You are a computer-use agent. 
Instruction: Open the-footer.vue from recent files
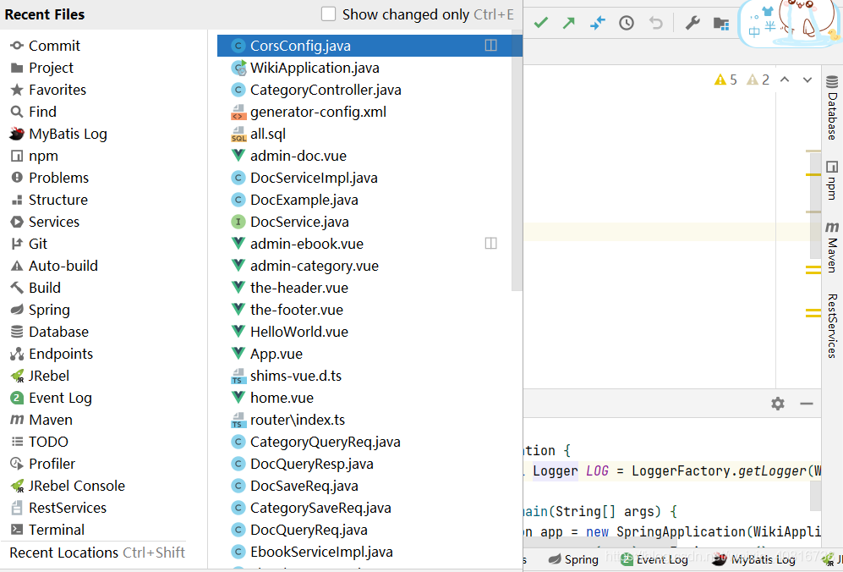(x=296, y=310)
